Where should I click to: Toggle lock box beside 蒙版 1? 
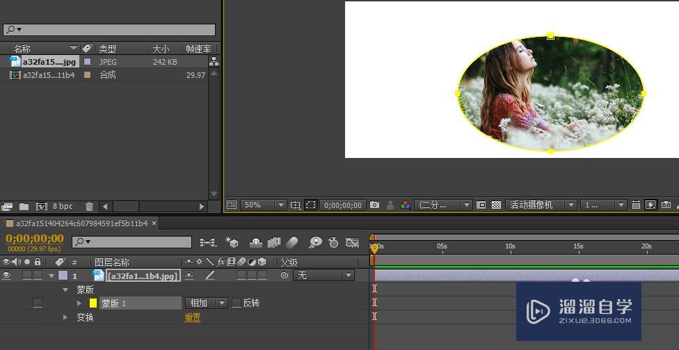(38, 303)
